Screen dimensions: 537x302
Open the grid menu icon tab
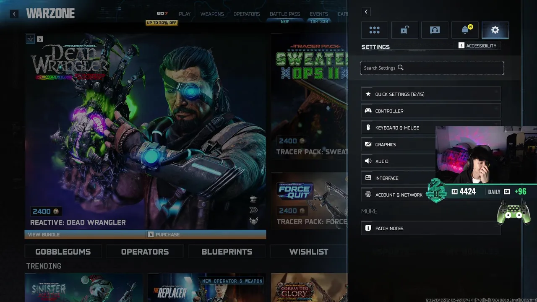coord(374,30)
